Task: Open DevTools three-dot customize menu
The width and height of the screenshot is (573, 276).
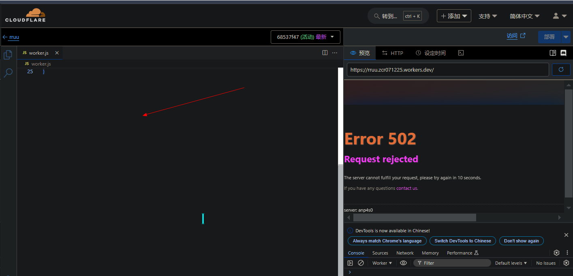Action: (x=567, y=253)
